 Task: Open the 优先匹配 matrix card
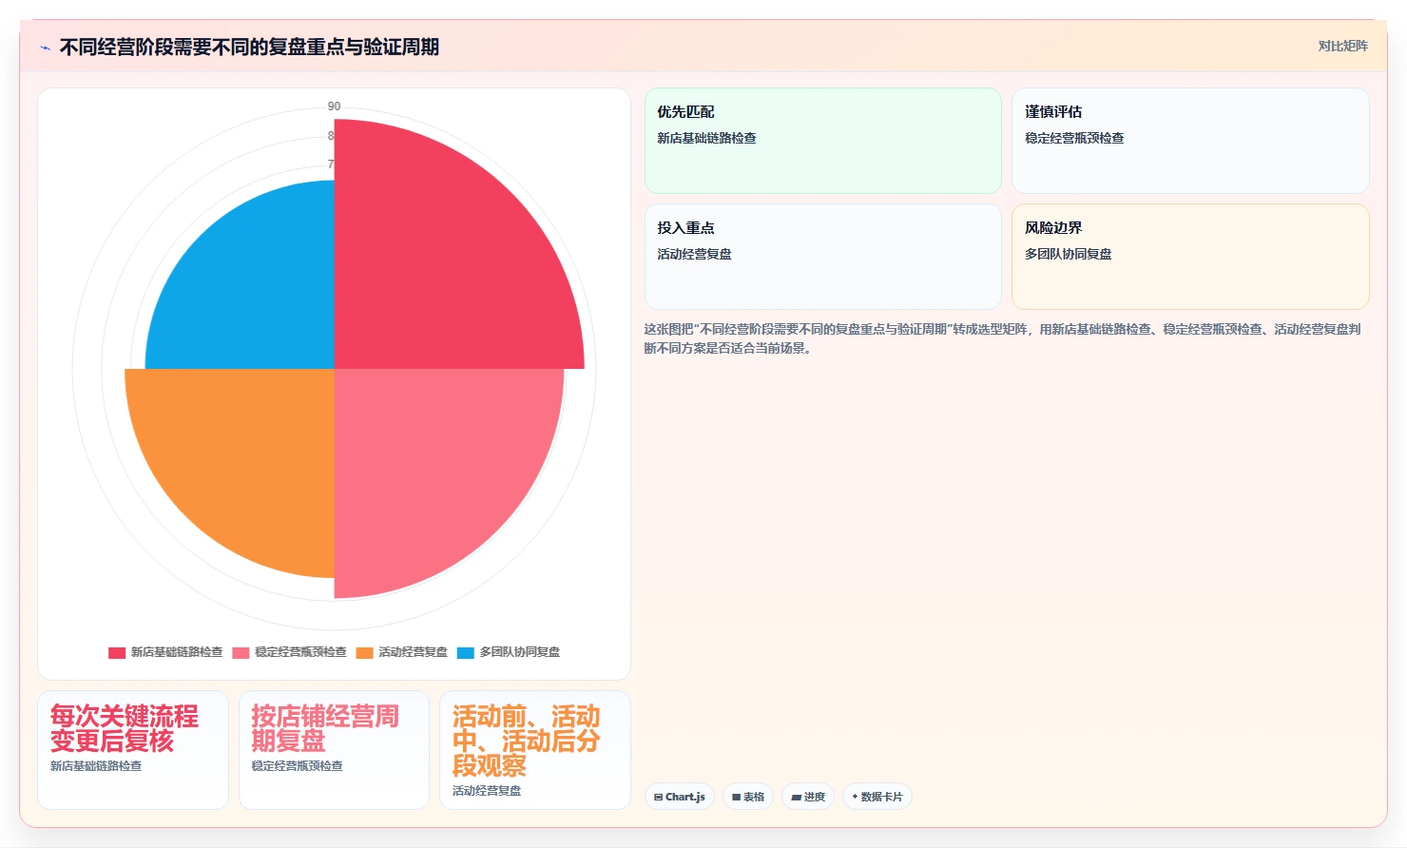pyautogui.click(x=823, y=141)
